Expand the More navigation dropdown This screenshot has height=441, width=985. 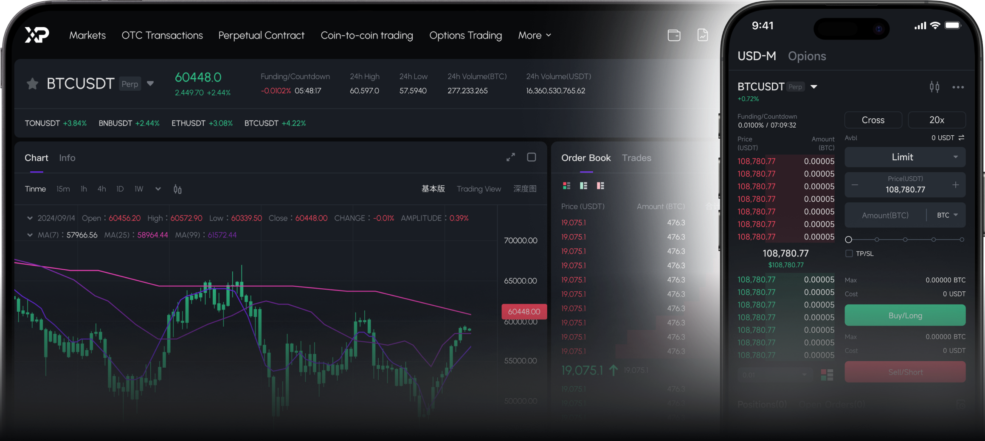click(x=534, y=35)
